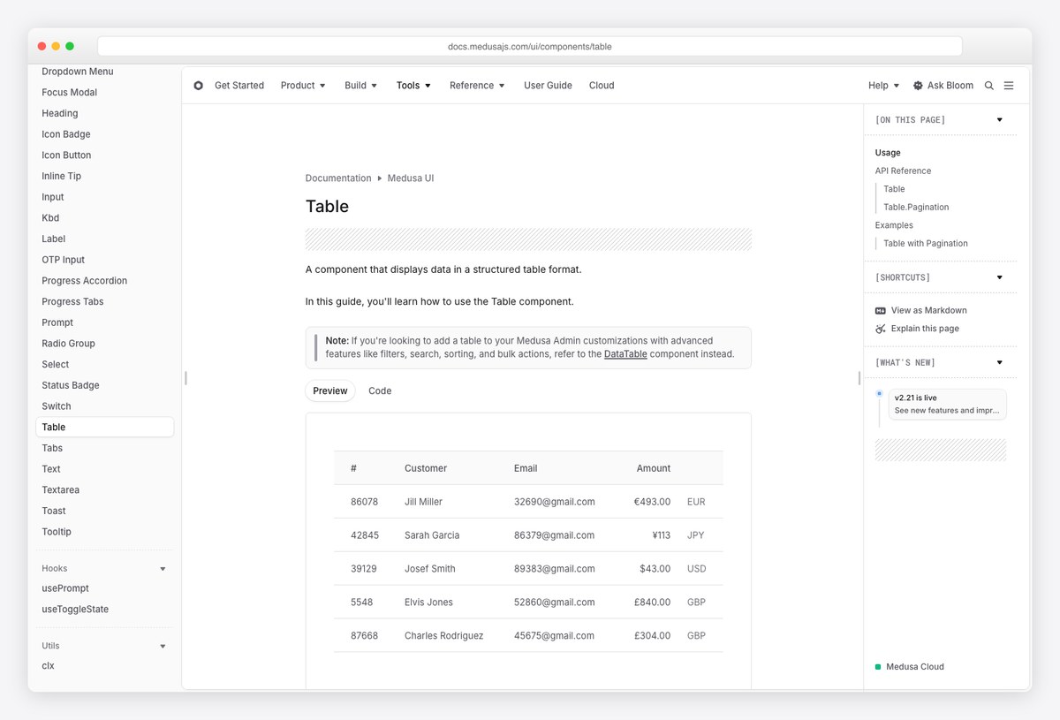Open the hamburger menu icon
Screen dimensions: 1060x720
(x=1009, y=86)
